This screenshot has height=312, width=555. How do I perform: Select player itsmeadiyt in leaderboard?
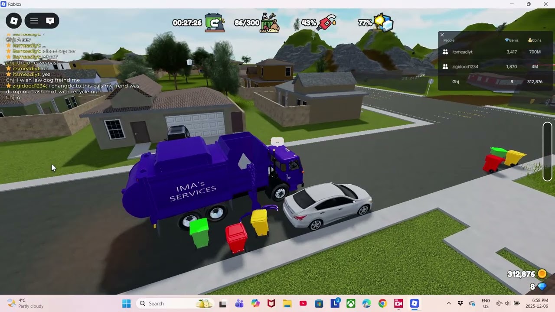496,52
